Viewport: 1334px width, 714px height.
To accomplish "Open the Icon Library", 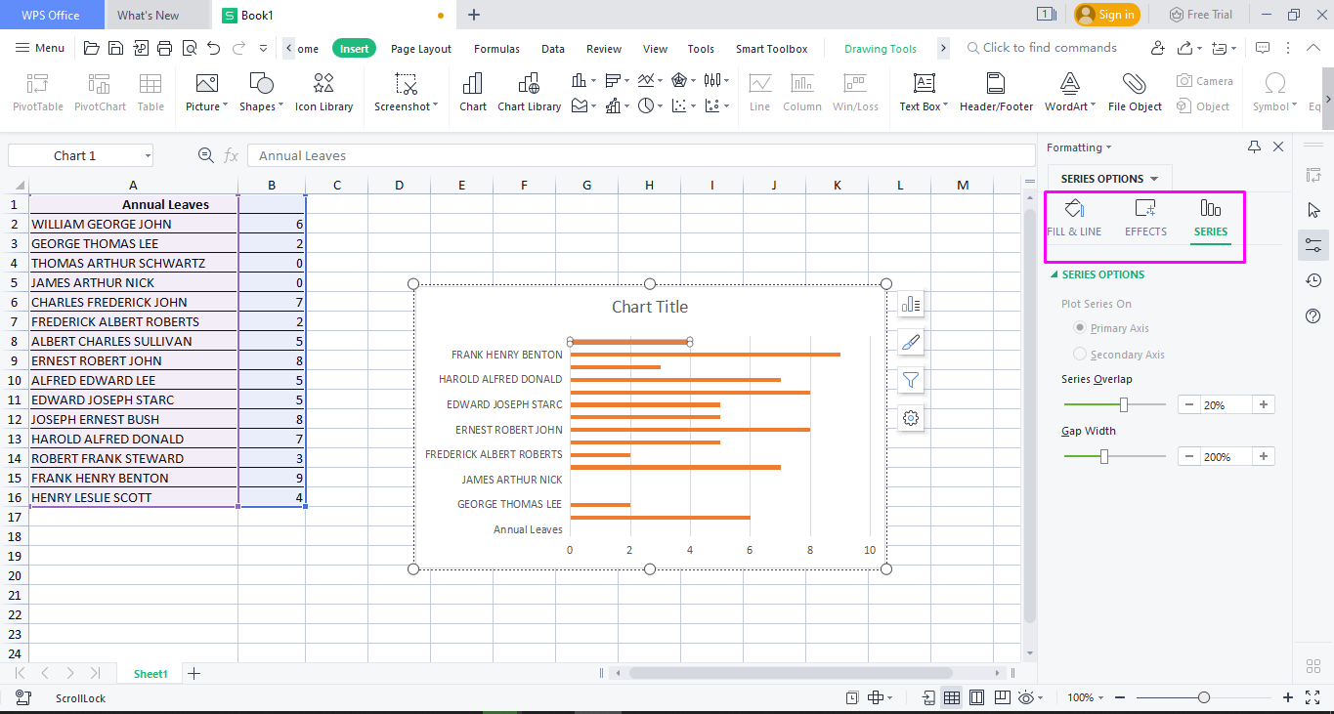I will click(323, 92).
